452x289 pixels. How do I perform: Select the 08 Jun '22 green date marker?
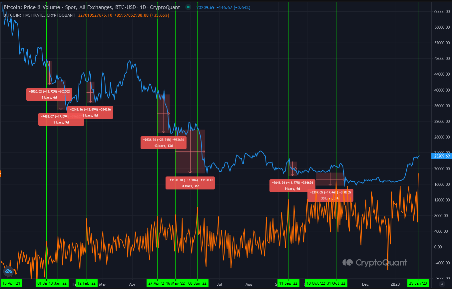(197, 283)
